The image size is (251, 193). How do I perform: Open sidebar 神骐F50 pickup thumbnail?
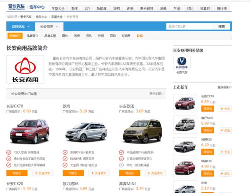coord(185,146)
